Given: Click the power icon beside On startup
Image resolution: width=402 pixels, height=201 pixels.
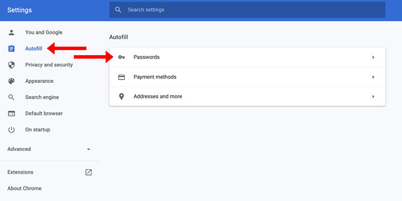Looking at the screenshot, I should point(11,130).
